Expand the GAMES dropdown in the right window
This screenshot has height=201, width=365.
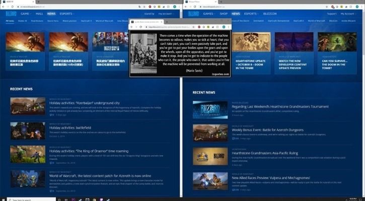point(209,14)
